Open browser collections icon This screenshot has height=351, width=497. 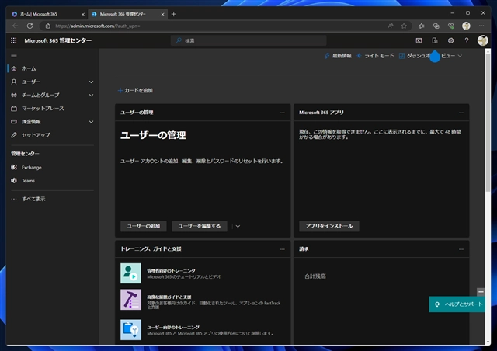coord(436,26)
